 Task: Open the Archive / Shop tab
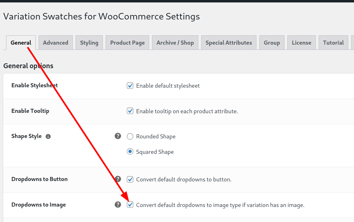[x=175, y=43]
